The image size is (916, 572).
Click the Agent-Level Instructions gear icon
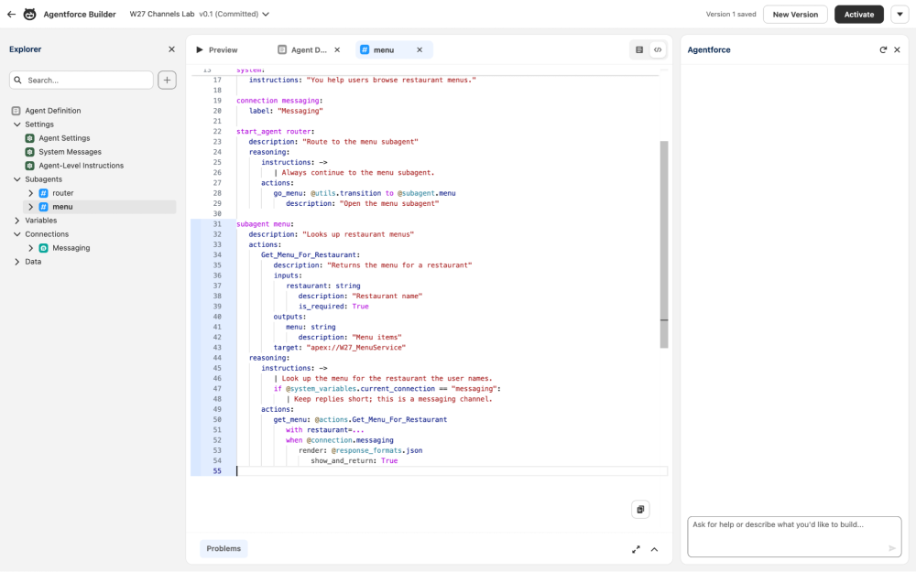(30, 166)
